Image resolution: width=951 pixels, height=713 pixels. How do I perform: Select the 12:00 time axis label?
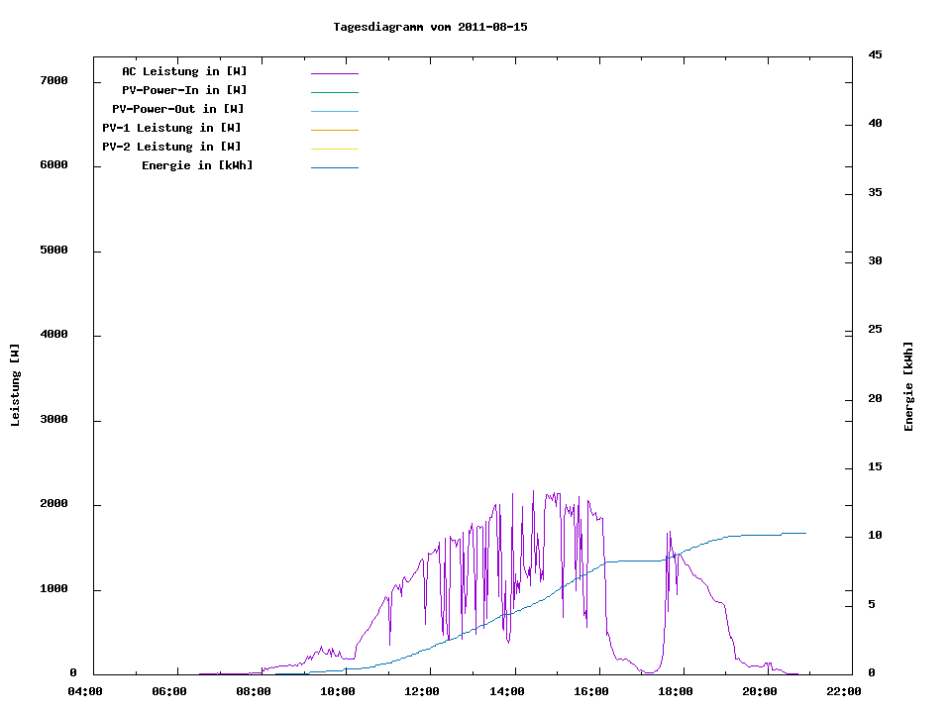click(422, 691)
